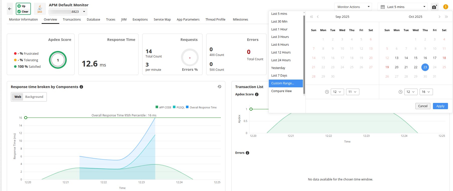Take a snapshot with the camera icon
The width and height of the screenshot is (453, 191).
[x=434, y=7]
